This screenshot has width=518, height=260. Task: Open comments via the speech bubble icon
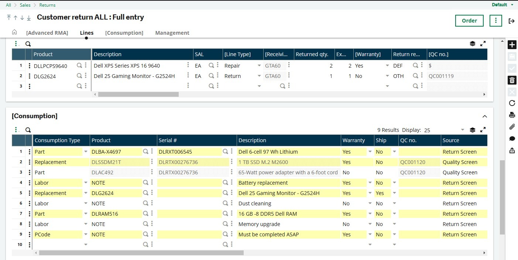pyautogui.click(x=512, y=138)
